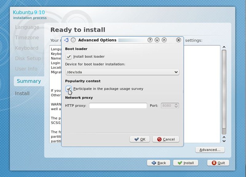Select the Disk Setup step in sidebar
The width and height of the screenshot is (246, 177).
click(x=28, y=58)
